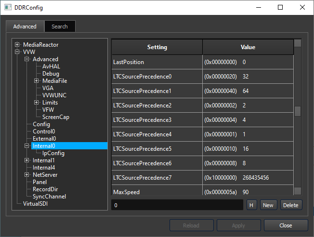314x237 pixels.
Task: Select the LTCSourcePrecedence3 setting
Action: [157, 120]
